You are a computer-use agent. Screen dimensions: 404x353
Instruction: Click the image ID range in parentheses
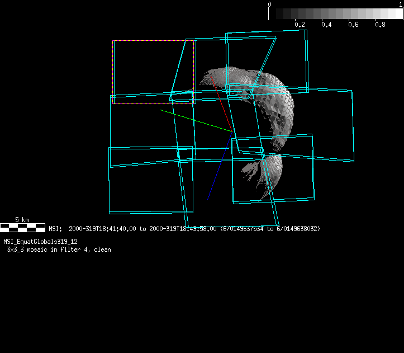(270, 229)
